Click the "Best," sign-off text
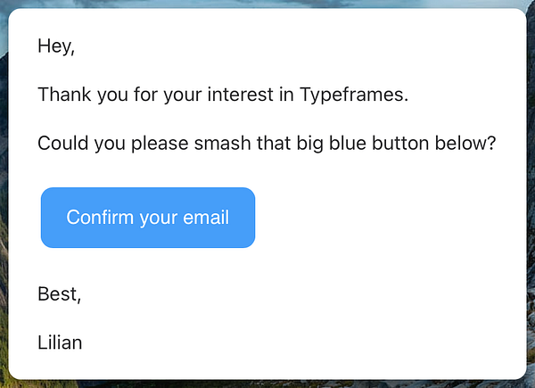The image size is (535, 388). tap(60, 294)
